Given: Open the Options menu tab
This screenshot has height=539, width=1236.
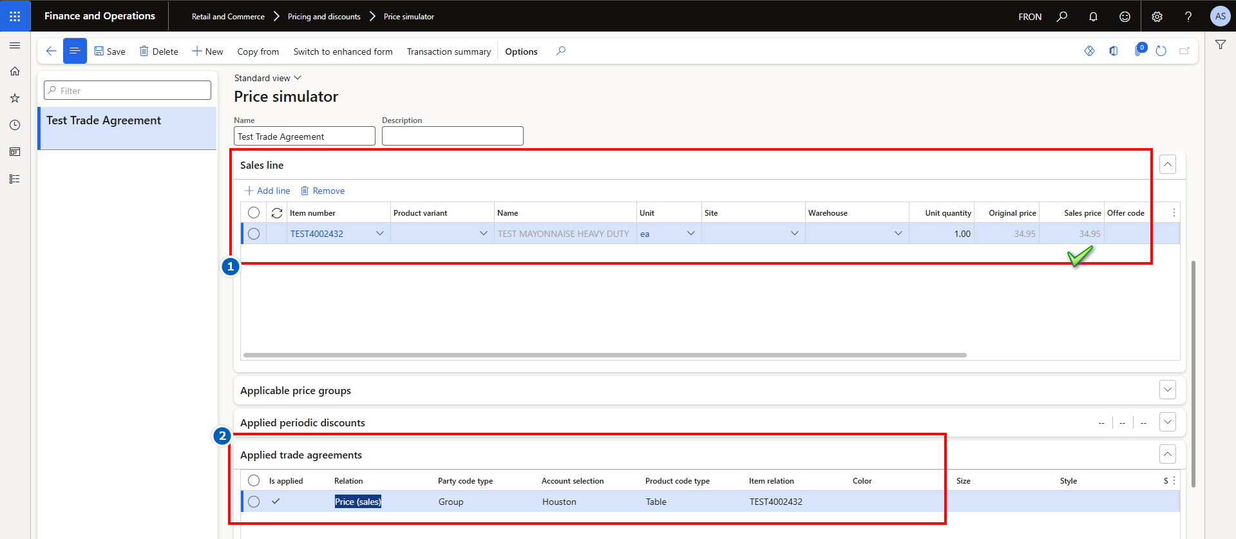Looking at the screenshot, I should pyautogui.click(x=520, y=52).
